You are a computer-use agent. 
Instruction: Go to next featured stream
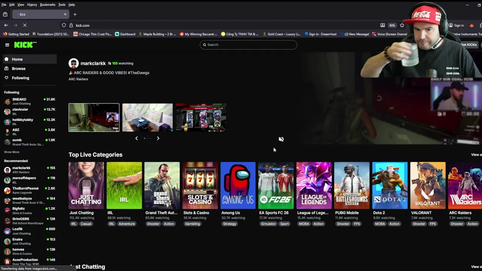point(158,139)
